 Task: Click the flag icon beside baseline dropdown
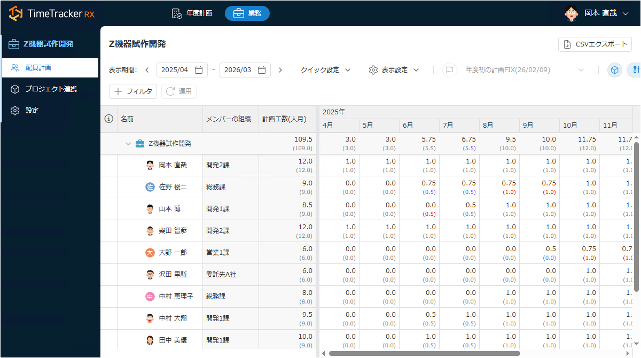click(x=450, y=70)
